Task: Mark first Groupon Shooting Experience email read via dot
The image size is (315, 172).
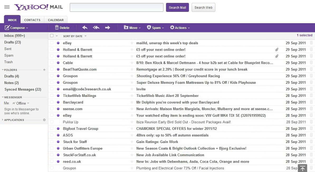Action: (x=58, y=76)
